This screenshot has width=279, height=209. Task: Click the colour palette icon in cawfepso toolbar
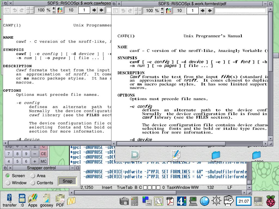click(60, 10)
